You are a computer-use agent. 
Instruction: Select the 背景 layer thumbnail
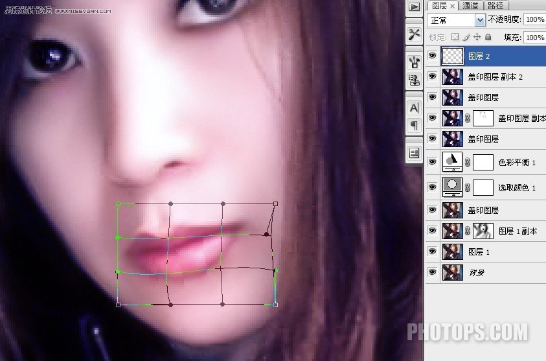point(453,272)
